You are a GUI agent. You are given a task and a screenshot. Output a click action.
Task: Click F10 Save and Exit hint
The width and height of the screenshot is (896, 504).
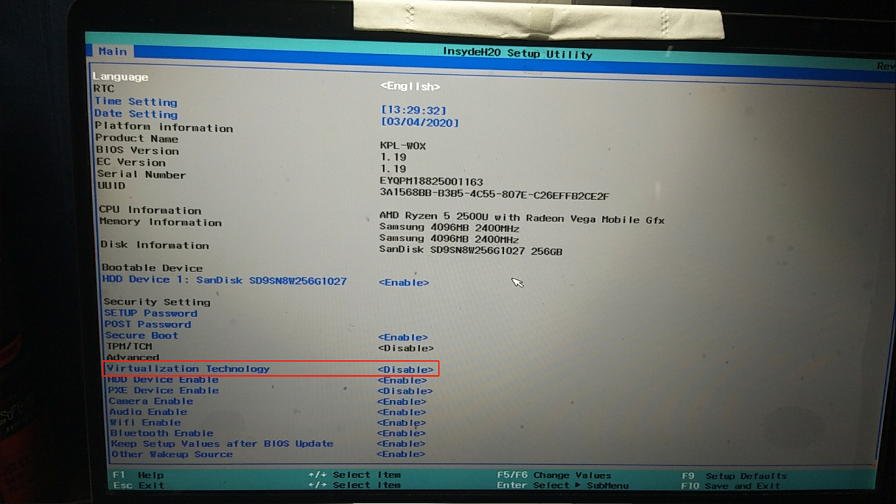coord(731,486)
